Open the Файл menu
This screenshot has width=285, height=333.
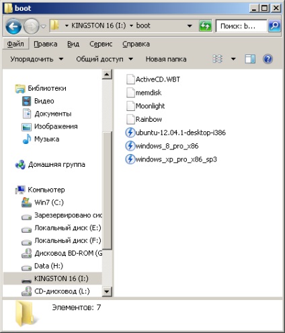15,44
